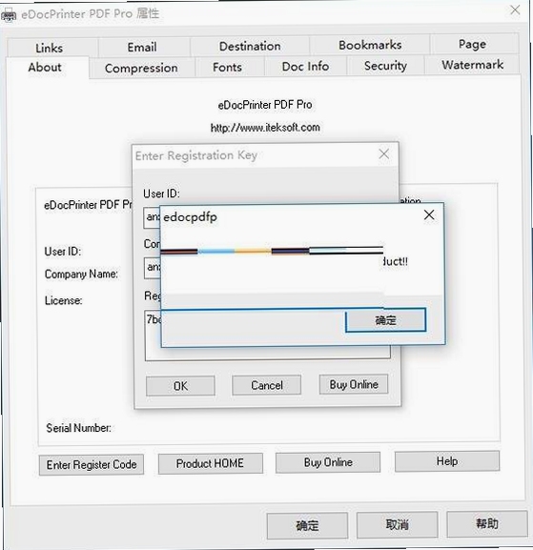Open the Page tab

[x=472, y=44]
